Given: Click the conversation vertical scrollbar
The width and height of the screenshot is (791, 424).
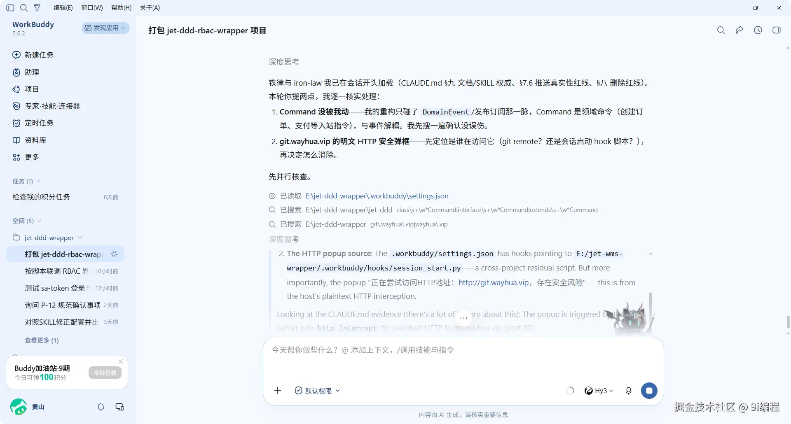Looking at the screenshot, I should click(788, 322).
